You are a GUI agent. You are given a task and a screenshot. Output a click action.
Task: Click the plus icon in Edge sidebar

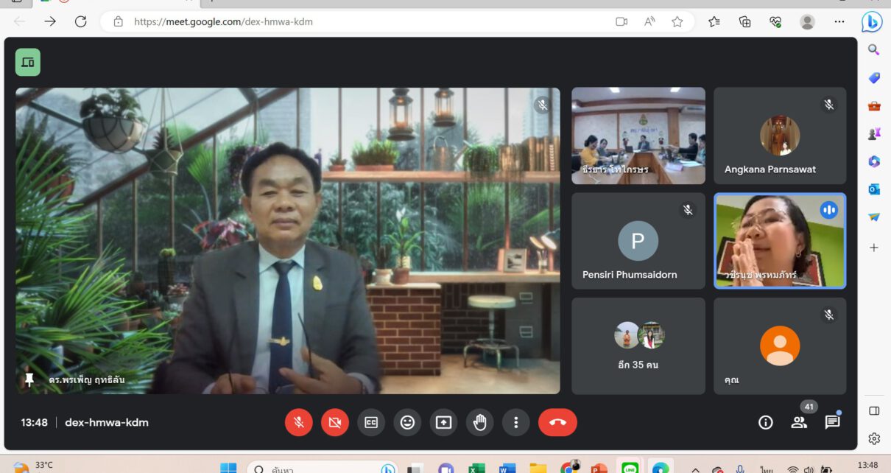[874, 248]
